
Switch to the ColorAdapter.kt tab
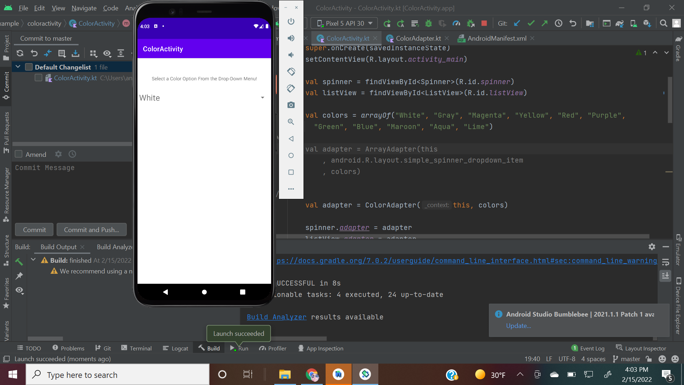[418, 38]
